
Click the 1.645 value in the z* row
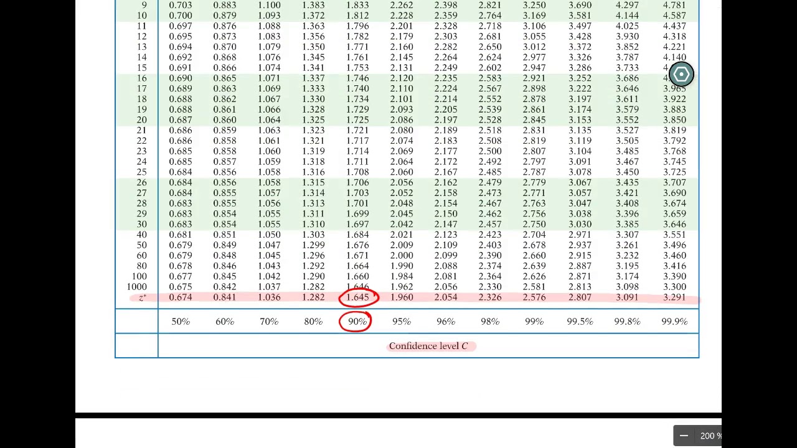[x=357, y=297]
